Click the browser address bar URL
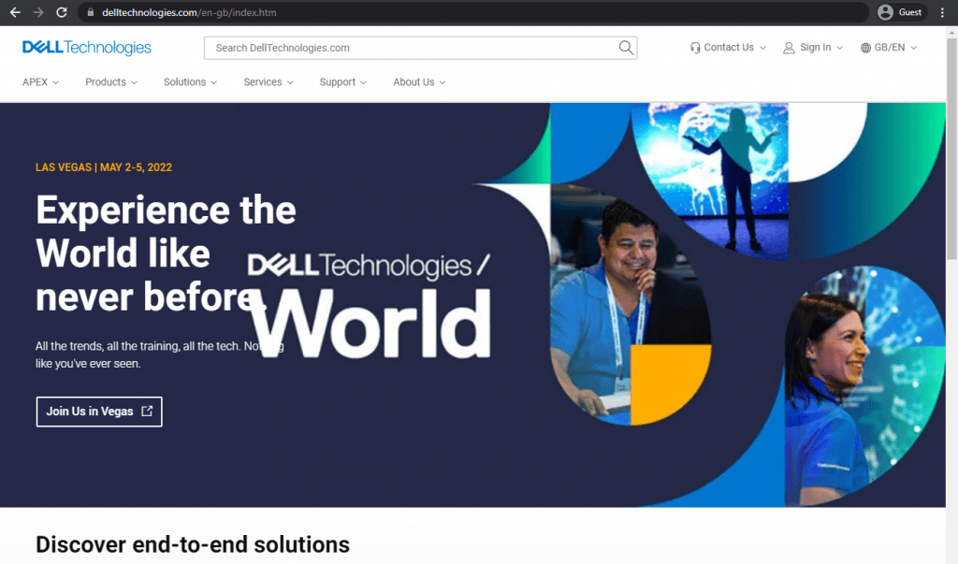958x564 pixels. [189, 12]
